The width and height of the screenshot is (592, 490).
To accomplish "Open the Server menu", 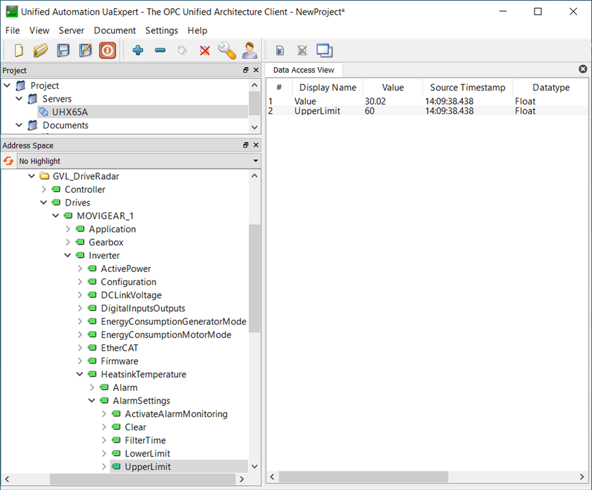I will tap(71, 30).
